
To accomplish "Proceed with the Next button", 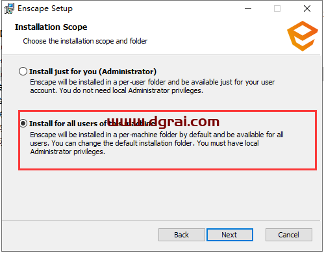I will (230, 235).
